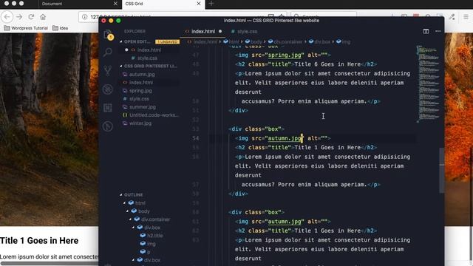Click the 1 UNSAVED badge

click(168, 41)
